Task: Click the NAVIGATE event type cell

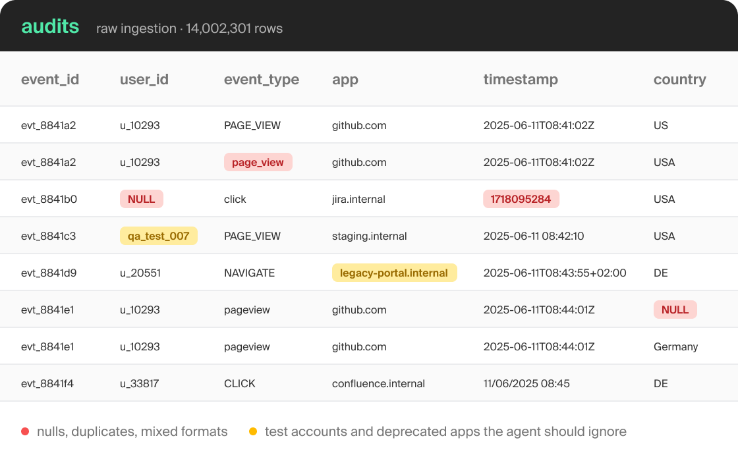Action: point(250,273)
